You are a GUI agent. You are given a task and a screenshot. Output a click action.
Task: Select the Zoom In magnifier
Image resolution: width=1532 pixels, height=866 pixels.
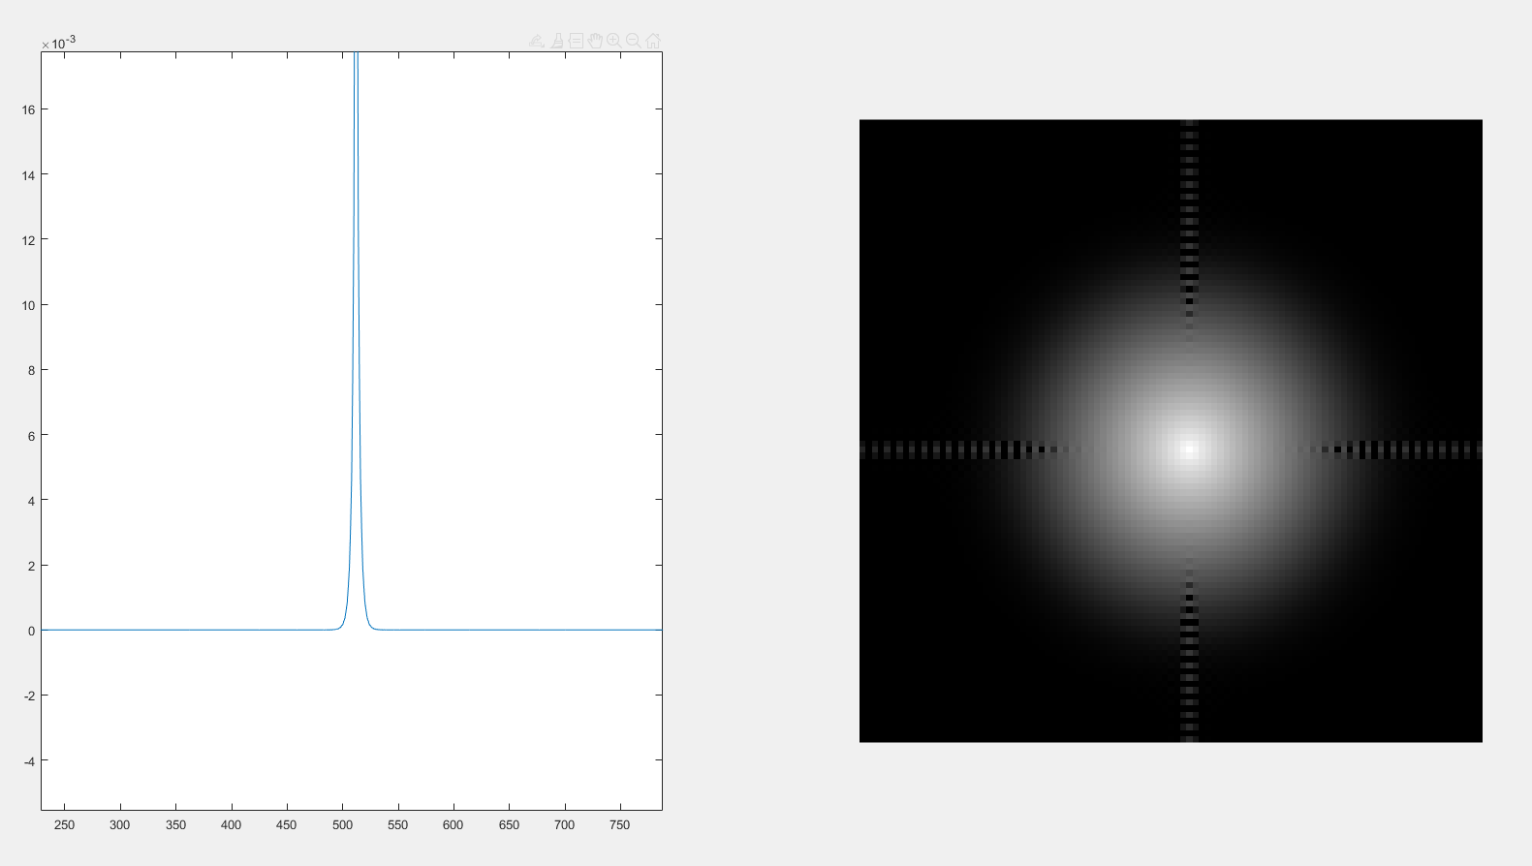tap(614, 41)
